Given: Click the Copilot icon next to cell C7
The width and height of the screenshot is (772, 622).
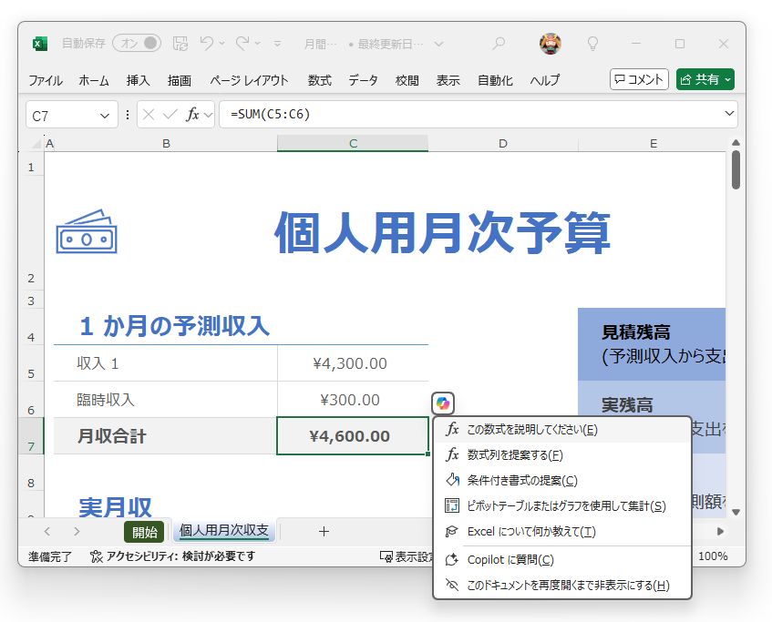Looking at the screenshot, I should [443, 403].
